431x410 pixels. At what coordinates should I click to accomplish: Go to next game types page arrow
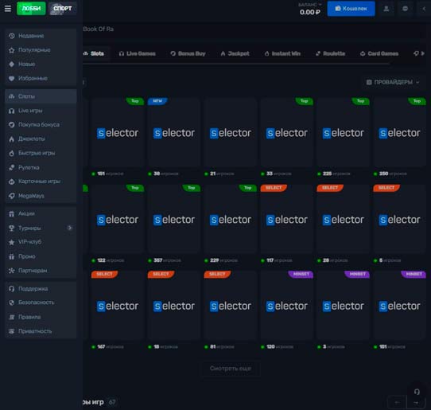[x=416, y=402]
